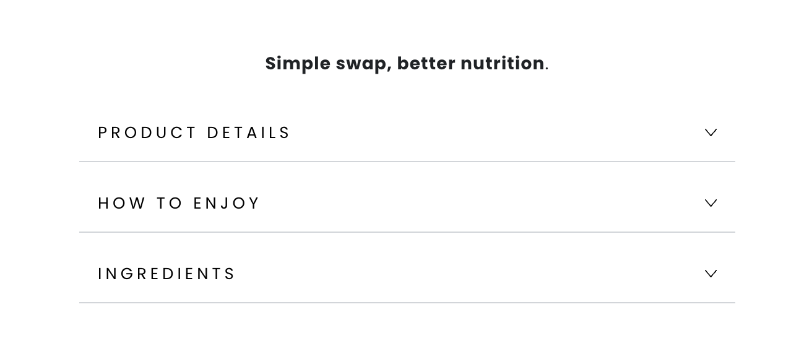Screen dimensions: 791x364
Task: Click the "Simple swap, better nutrition" heading
Action: (x=406, y=63)
